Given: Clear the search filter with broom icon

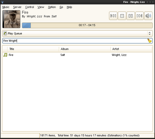Looking at the screenshot, I should 150,41.
